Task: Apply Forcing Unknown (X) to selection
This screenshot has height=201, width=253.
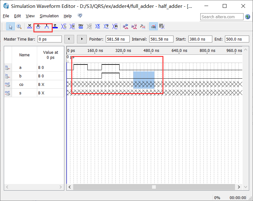Action: coord(30,26)
